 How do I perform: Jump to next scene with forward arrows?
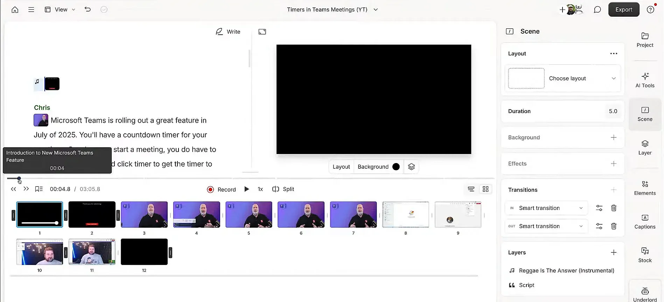[26, 189]
